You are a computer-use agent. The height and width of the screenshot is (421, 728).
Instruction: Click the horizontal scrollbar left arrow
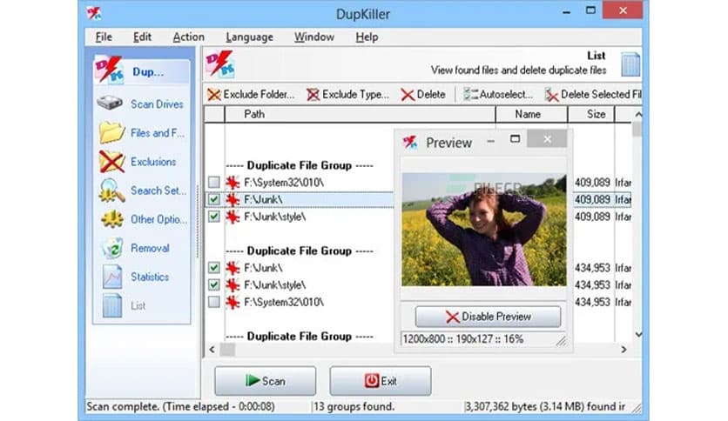click(x=211, y=349)
